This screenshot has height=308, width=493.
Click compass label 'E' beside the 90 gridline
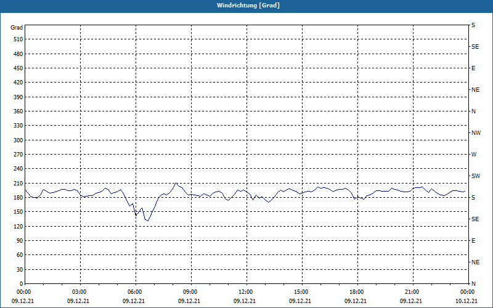click(x=473, y=240)
